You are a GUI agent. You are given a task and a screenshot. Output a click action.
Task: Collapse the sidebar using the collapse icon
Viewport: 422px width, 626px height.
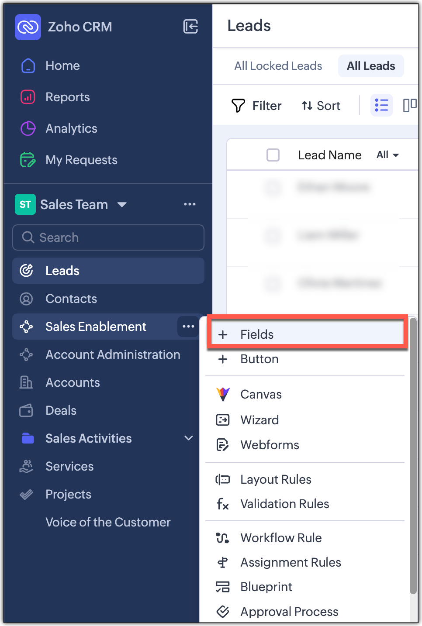190,27
